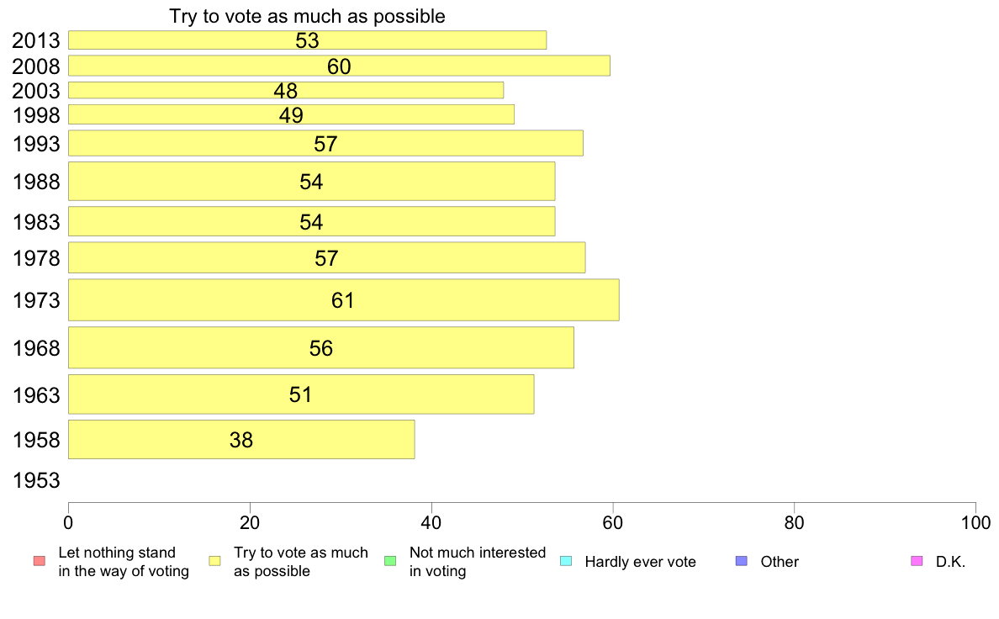Click the 2003 bar labeled 48
Viewport: 999px width, 619px height.
[285, 91]
